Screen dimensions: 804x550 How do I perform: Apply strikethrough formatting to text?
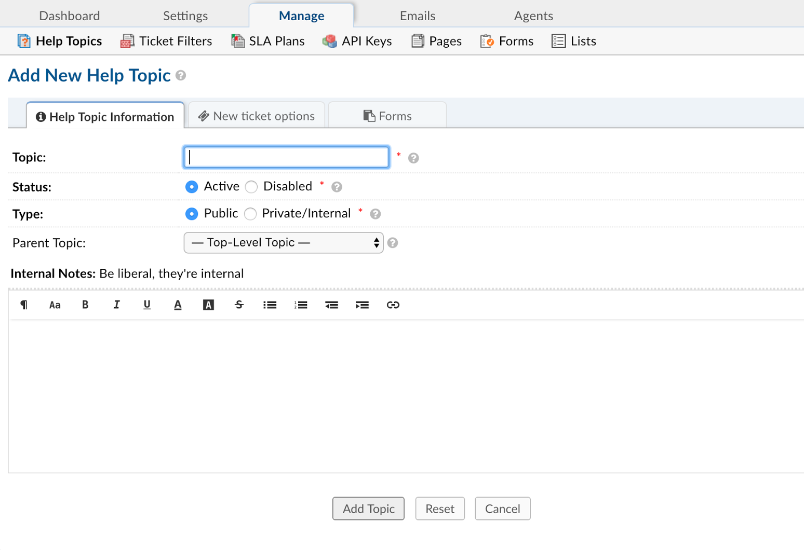pos(238,305)
